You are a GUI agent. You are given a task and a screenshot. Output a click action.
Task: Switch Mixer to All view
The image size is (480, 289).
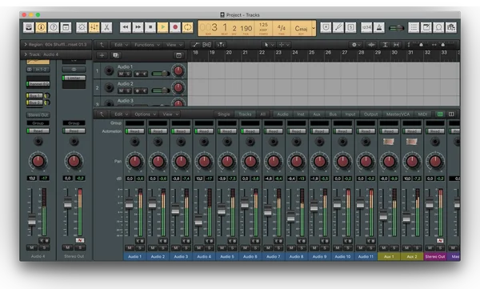[262, 114]
